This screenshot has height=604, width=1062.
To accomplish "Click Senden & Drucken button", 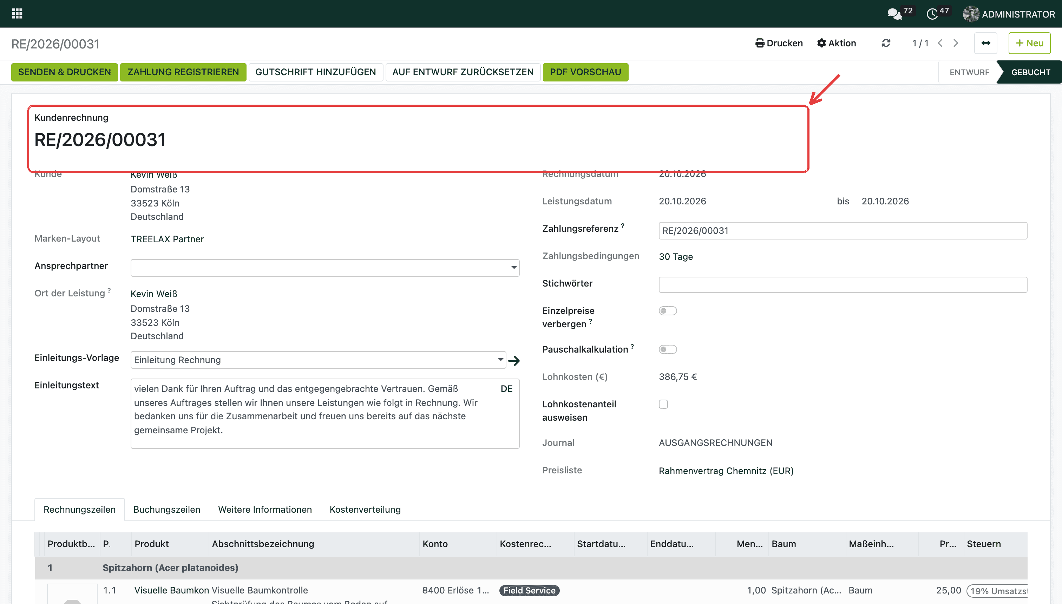I will (x=65, y=72).
